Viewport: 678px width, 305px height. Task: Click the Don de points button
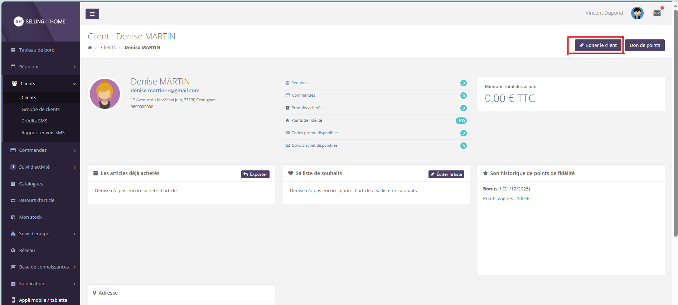point(644,45)
